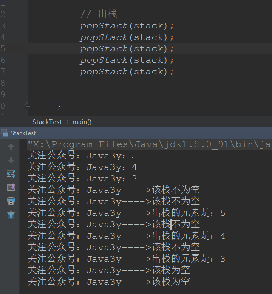272x294 pixels.
Task: Click the java command path line in console
Action: [150, 144]
